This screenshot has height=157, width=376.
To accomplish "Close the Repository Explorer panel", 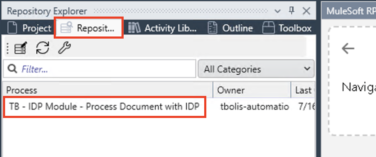I will 307,11.
